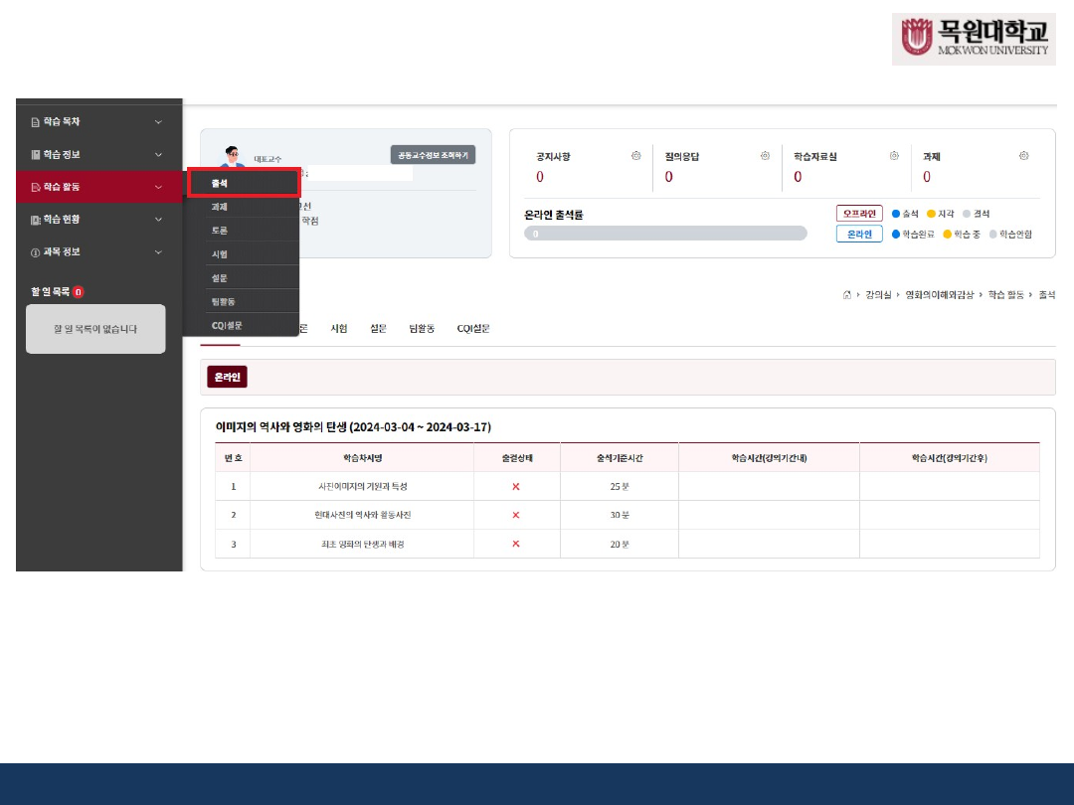Viewport: 1074px width, 805px height.
Task: Expand the 학습 목차 sidebar menu
Action: pyautogui.click(x=98, y=122)
